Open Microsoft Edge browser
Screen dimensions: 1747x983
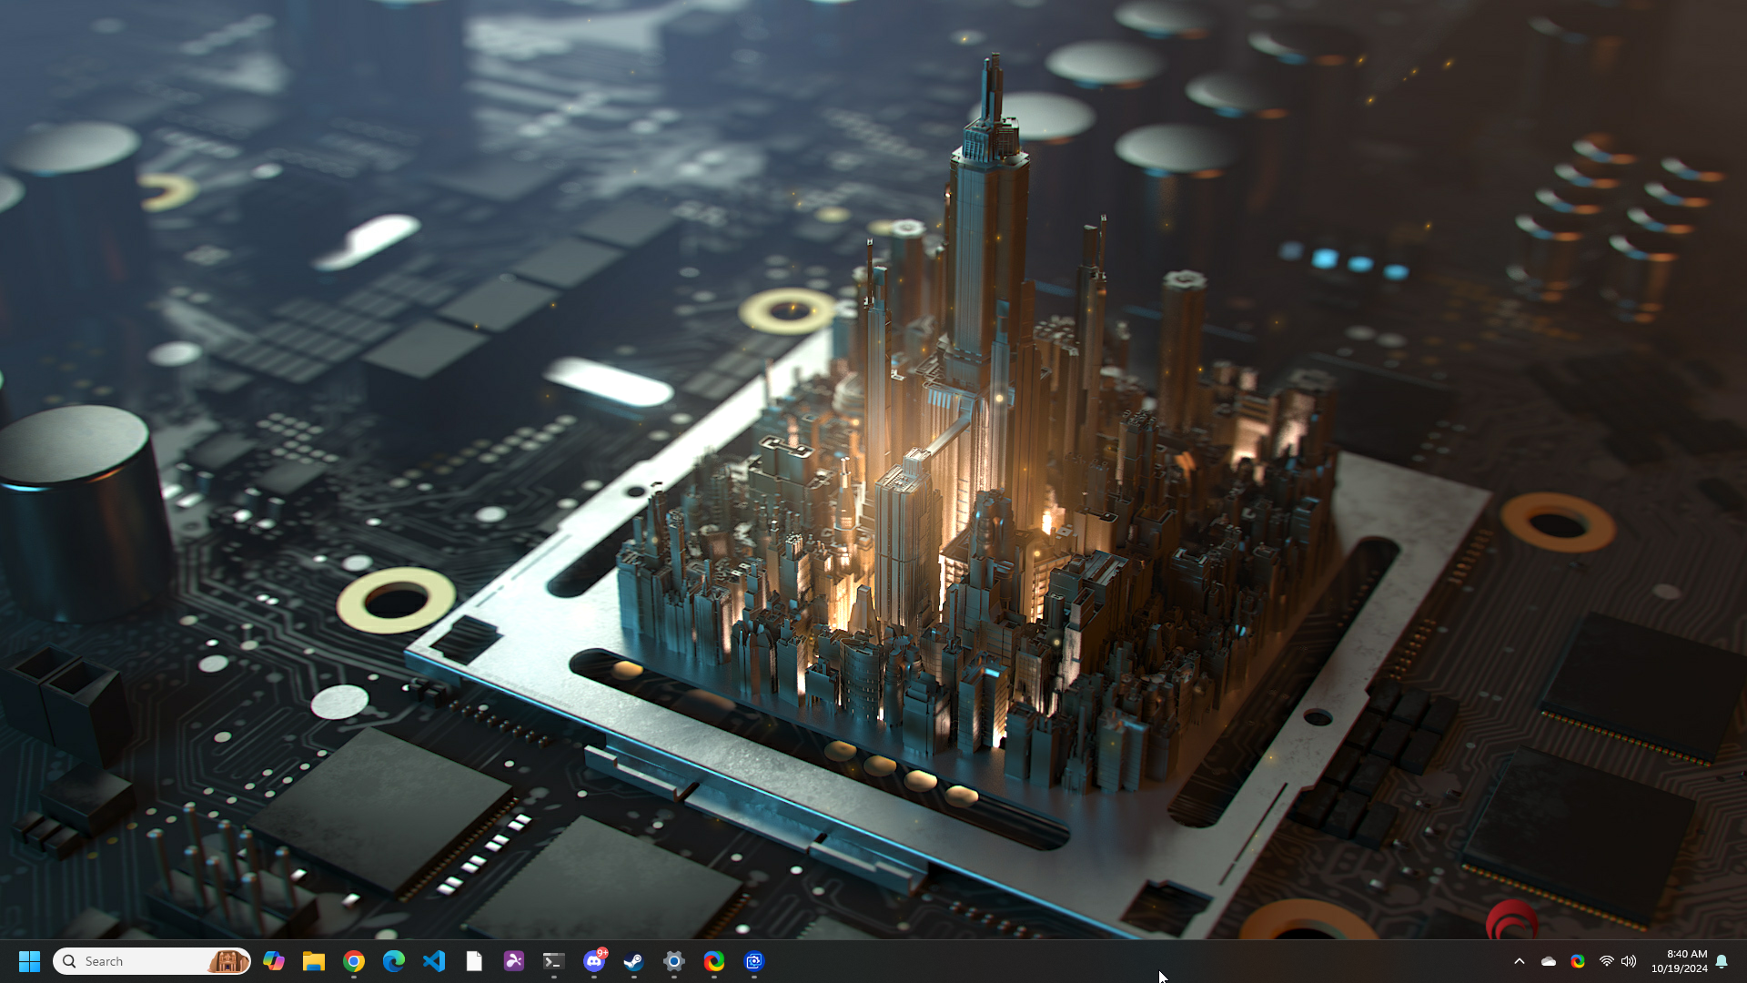click(x=394, y=961)
